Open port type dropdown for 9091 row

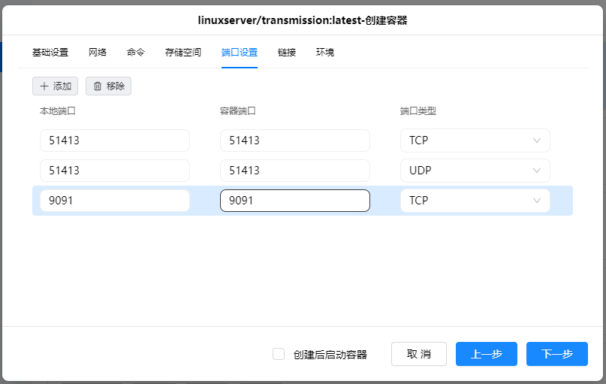[x=475, y=201]
